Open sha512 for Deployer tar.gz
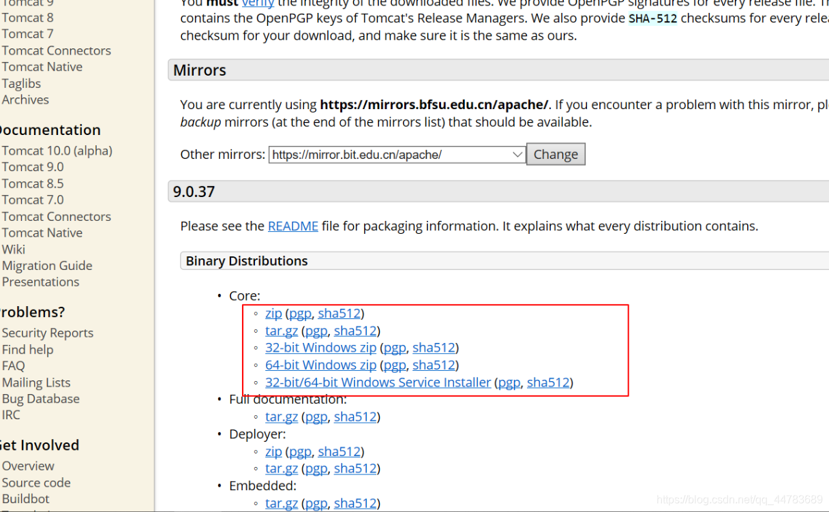The width and height of the screenshot is (829, 512). pyautogui.click(x=355, y=468)
